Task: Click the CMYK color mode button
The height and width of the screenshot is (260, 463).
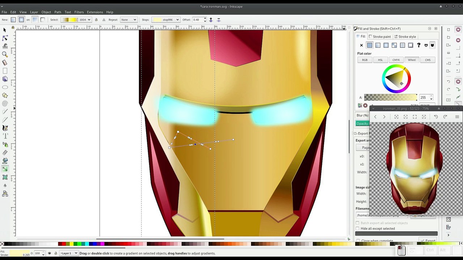Action: (x=396, y=60)
